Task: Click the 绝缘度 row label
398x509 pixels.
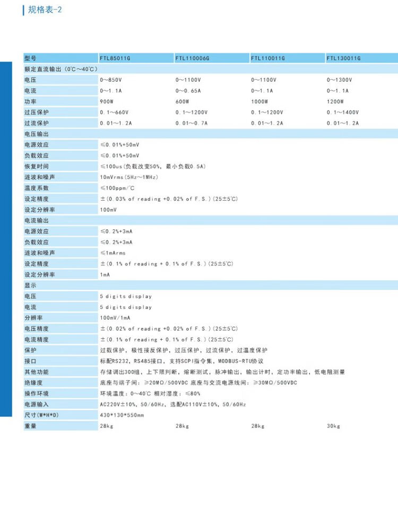Action: tap(33, 383)
